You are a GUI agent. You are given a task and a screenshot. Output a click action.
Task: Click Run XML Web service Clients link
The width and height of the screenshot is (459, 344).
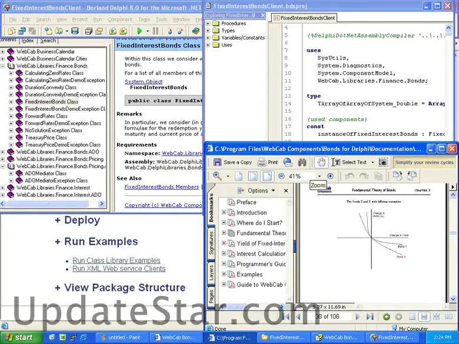(119, 269)
